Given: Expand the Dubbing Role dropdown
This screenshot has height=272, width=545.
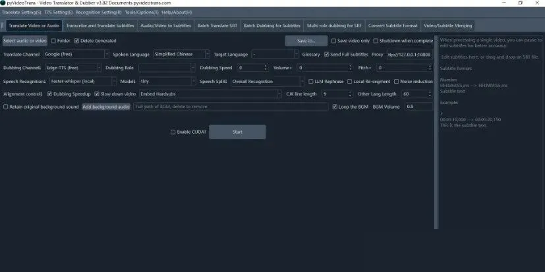Looking at the screenshot, I should (167, 68).
